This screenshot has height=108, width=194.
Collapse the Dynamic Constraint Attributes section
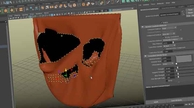(x=142, y=27)
